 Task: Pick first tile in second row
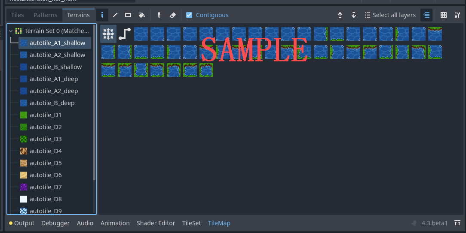tap(108, 52)
